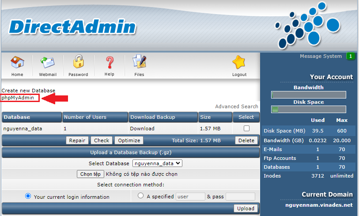Image resolution: width=359 pixels, height=216 pixels.
Task: Open the Message System notification badge
Action: click(351, 56)
